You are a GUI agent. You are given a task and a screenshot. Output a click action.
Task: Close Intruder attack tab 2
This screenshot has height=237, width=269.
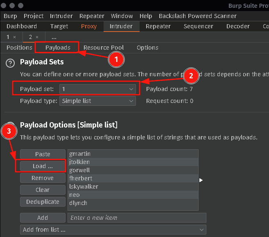tap(36, 37)
